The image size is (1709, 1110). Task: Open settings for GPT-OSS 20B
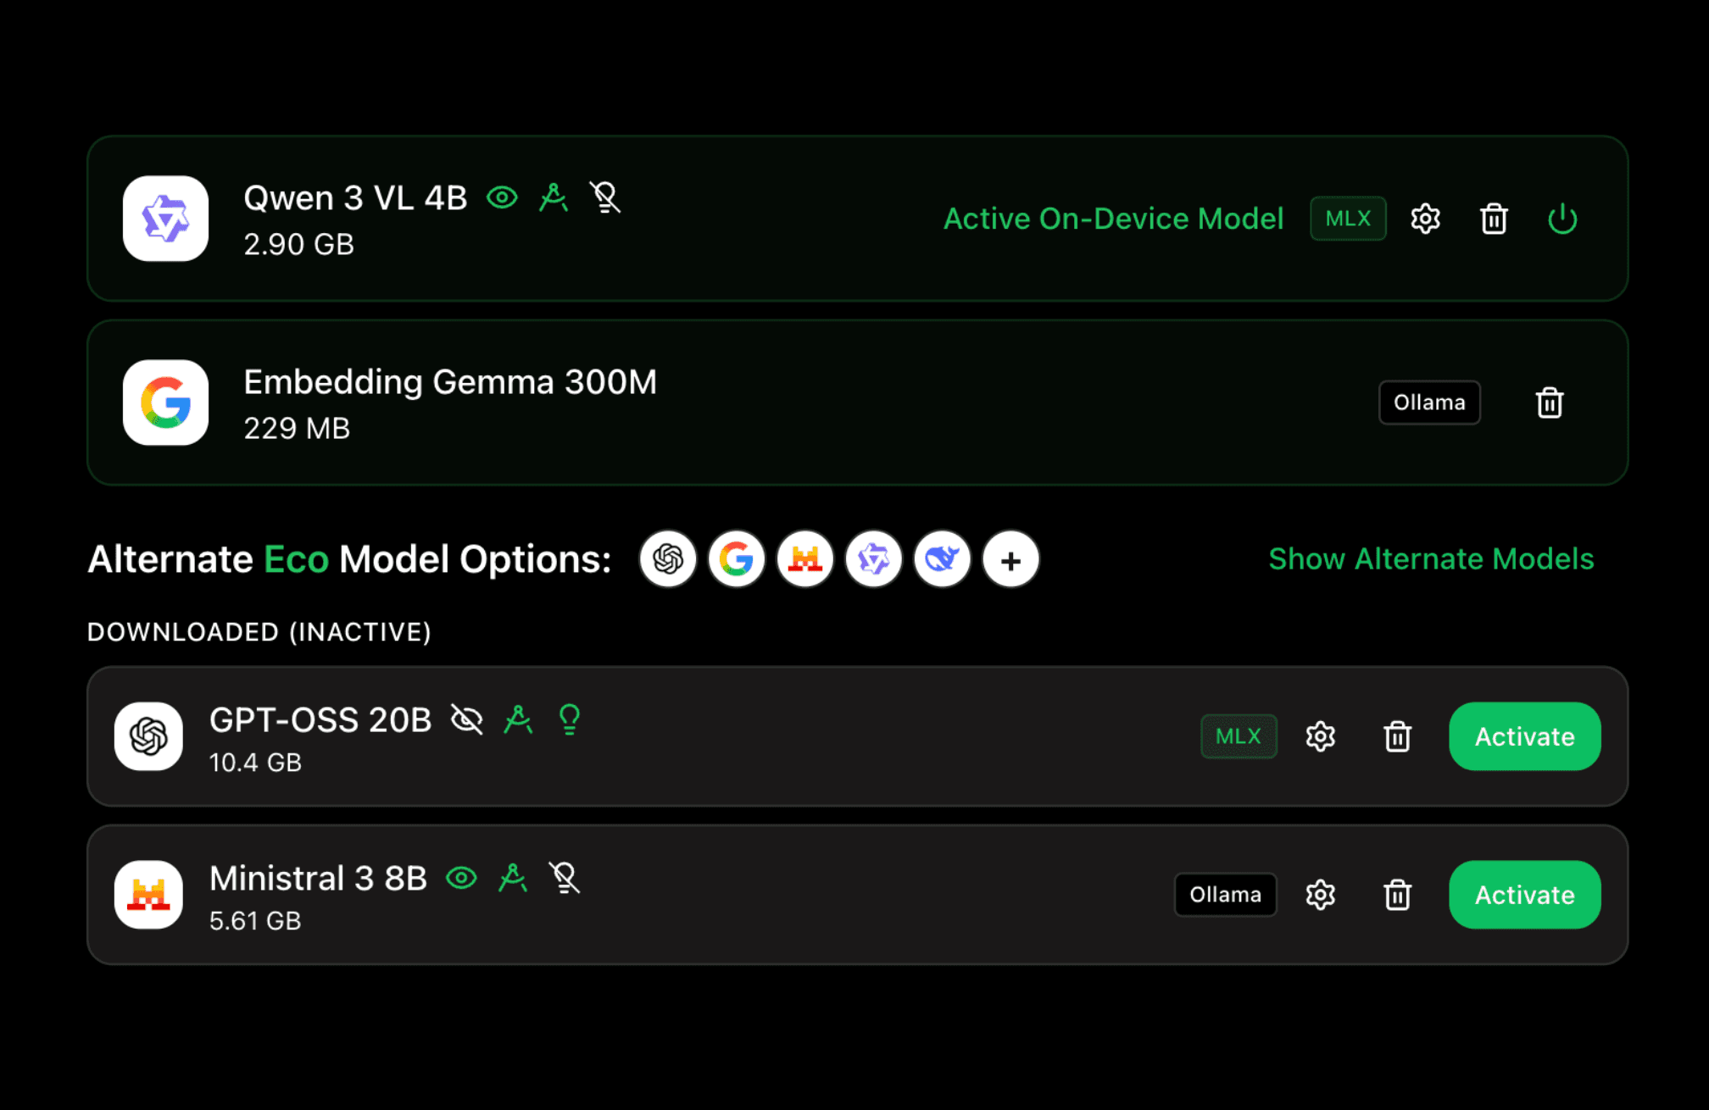point(1320,736)
